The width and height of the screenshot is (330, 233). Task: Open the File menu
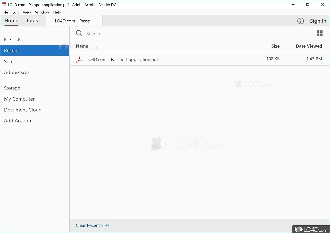tap(5, 12)
